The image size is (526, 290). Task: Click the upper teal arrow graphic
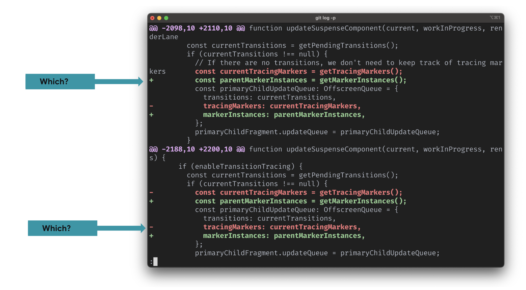point(118,82)
